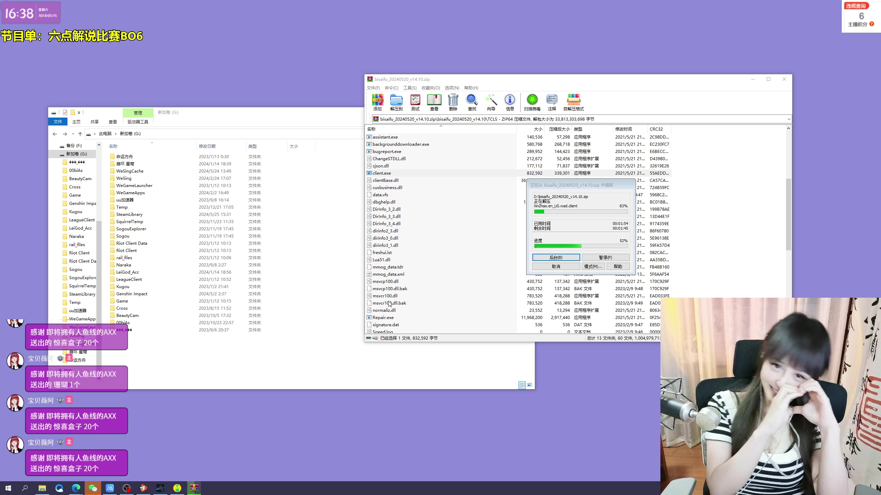Open the Info (信息) icon
Viewport: 881px width, 495px height.
click(x=510, y=102)
